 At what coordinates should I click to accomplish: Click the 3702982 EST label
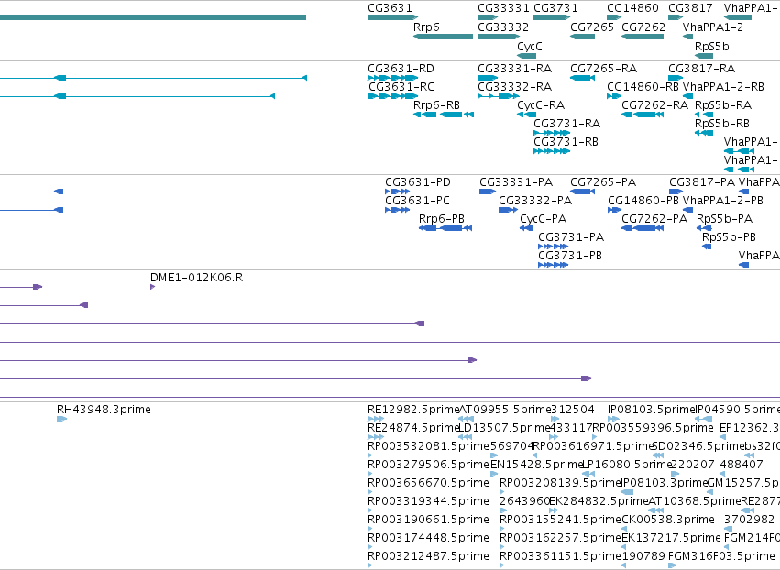[749, 520]
